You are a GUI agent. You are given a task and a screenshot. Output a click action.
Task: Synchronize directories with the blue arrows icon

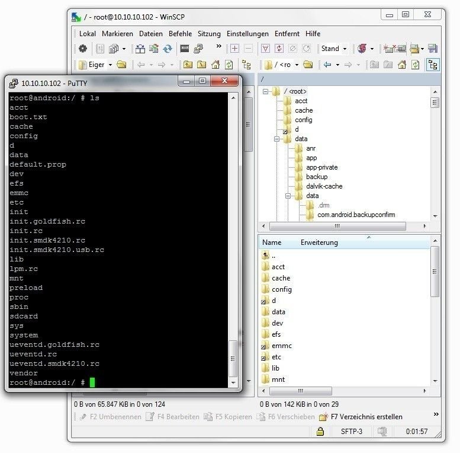[x=168, y=49]
